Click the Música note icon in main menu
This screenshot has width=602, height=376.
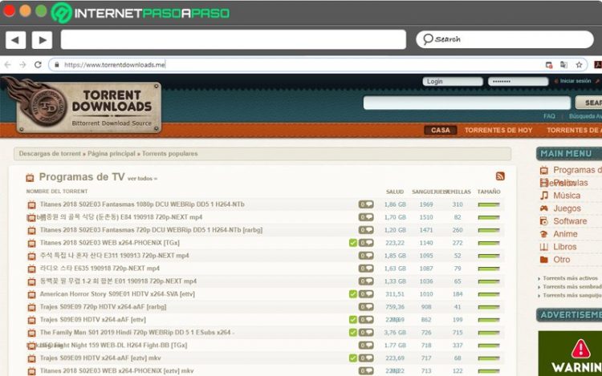[x=544, y=196]
